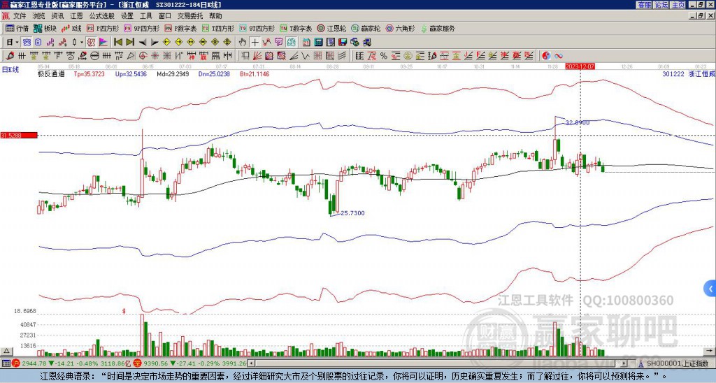Viewport: 716px width, 383px height.
Task: Open the 行情 market quotes view
Action: [17, 28]
